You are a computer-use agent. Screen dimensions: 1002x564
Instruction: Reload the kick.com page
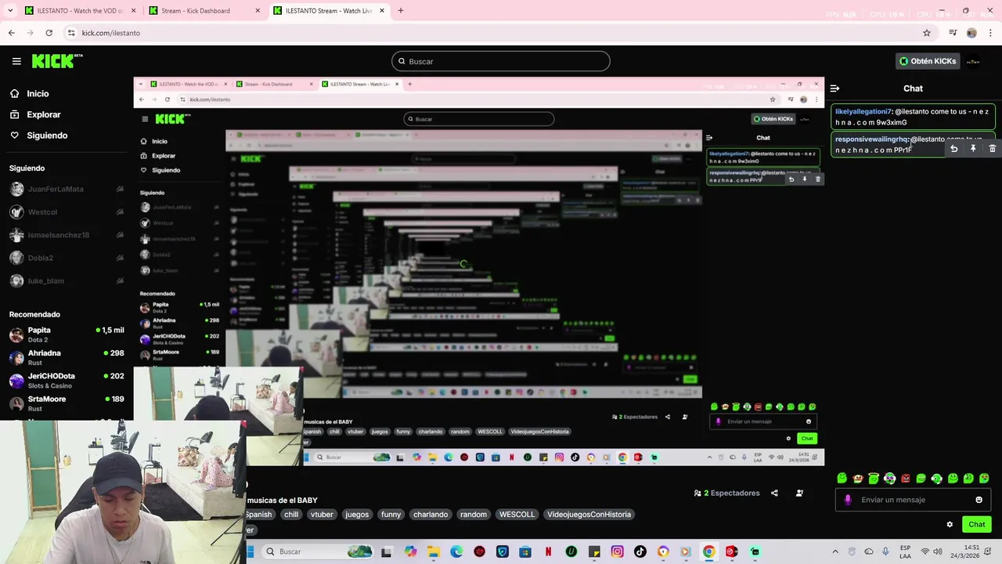[x=49, y=33]
